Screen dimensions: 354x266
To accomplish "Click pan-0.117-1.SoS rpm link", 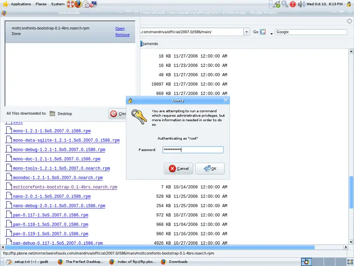I will (x=50, y=215).
